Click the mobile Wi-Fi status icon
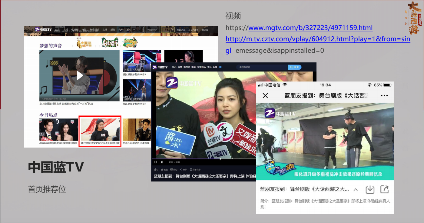This screenshot has height=223, width=424. 285,85
